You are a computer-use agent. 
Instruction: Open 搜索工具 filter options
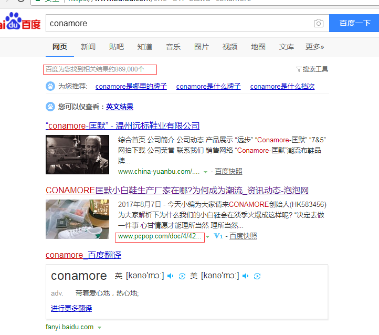click(x=315, y=69)
